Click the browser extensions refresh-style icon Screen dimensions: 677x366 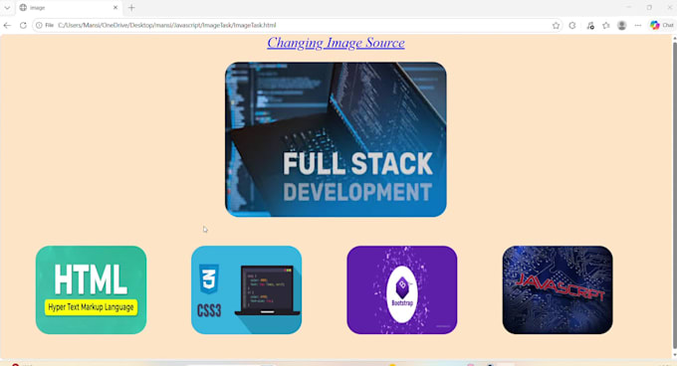572,26
